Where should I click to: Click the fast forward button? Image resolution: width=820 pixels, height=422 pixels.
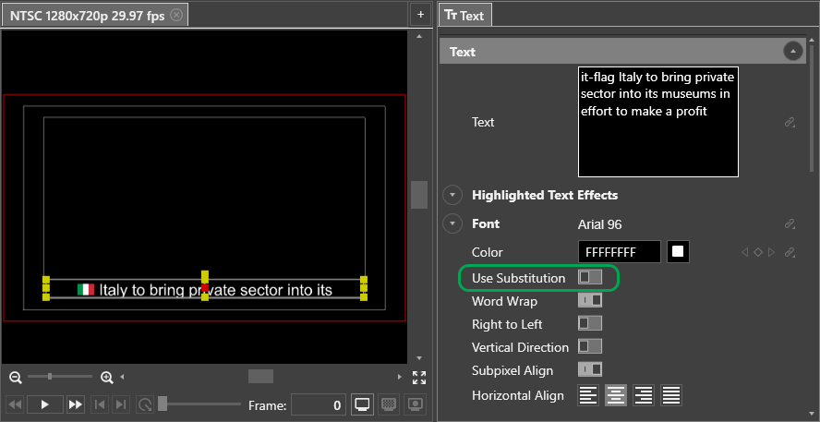[75, 404]
